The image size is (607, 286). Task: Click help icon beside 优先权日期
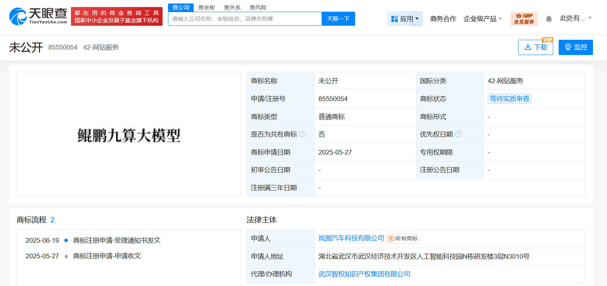458,134
